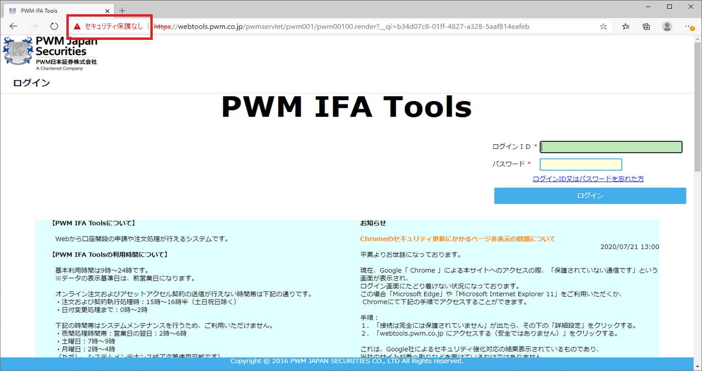Screen dimensions: 702x371
Task: Click the 'PWM IFA Tools' large heading
Action: 347,107
